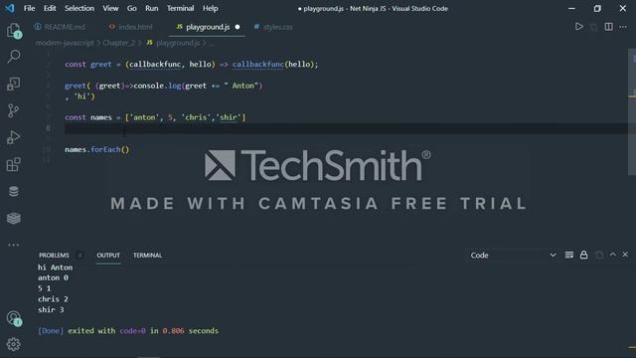This screenshot has width=636, height=358.
Task: Show the OUTPUT panel tab
Action: [108, 255]
